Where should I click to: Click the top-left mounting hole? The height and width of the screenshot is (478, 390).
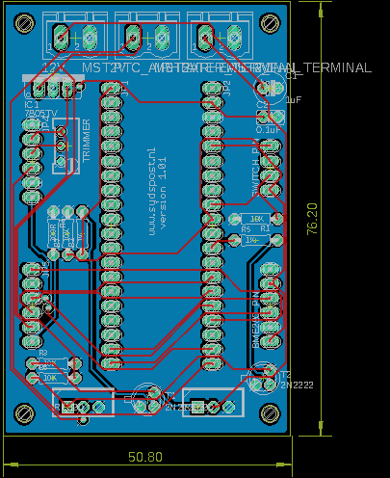(x=24, y=23)
